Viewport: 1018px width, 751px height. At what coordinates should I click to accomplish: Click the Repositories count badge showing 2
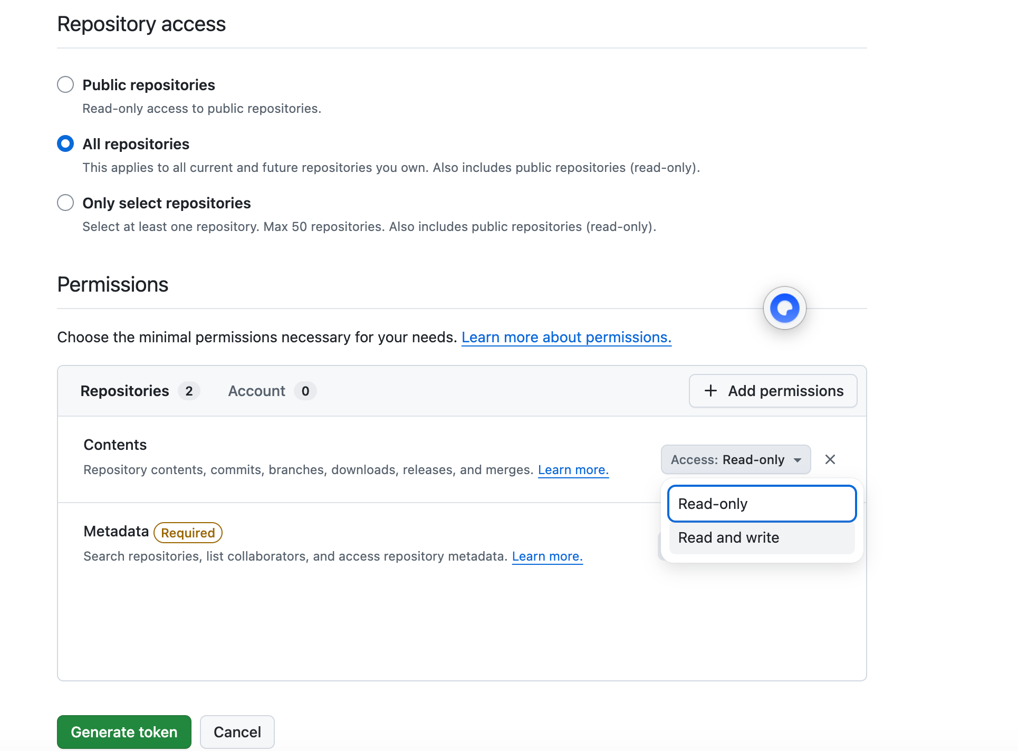point(189,391)
